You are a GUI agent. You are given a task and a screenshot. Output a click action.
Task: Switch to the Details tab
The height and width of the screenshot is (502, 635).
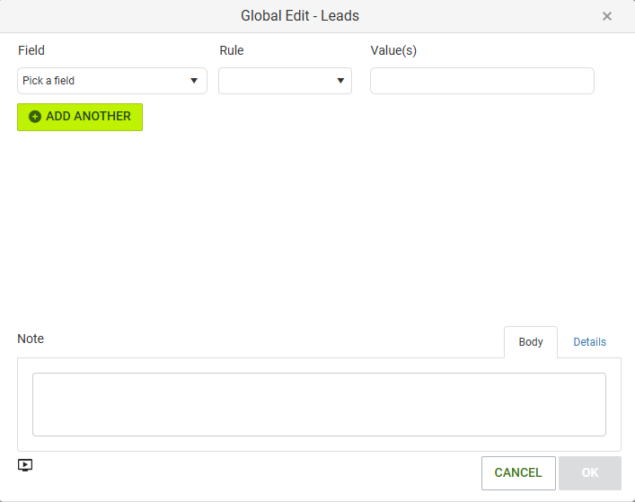coord(589,342)
